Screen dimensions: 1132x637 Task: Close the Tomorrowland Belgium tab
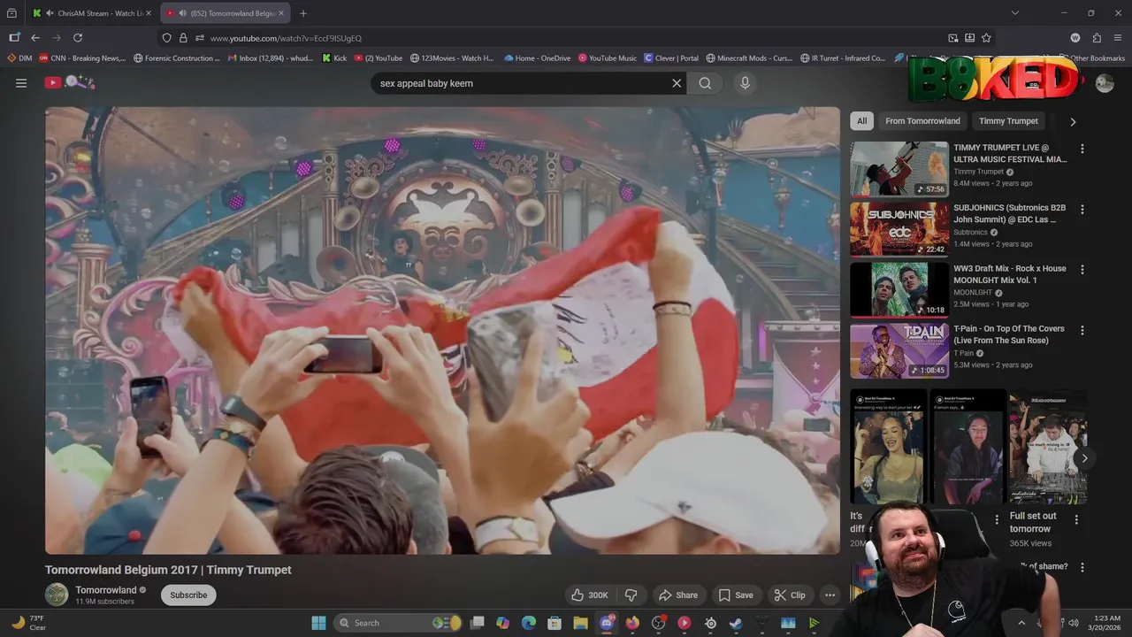click(x=281, y=13)
